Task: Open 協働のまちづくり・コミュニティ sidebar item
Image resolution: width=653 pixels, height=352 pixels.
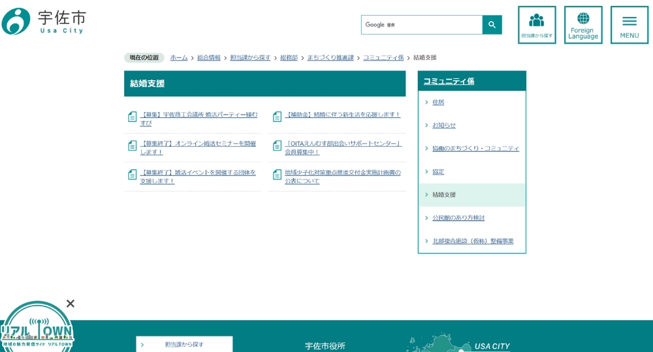Action: point(475,149)
